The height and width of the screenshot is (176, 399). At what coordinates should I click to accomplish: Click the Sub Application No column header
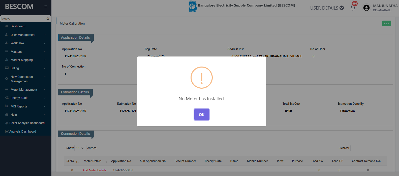click(153, 161)
